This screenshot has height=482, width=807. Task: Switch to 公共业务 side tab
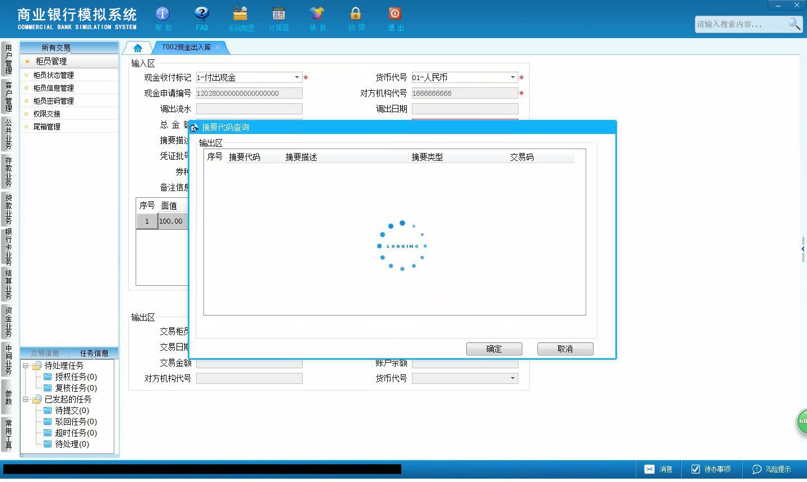8,134
